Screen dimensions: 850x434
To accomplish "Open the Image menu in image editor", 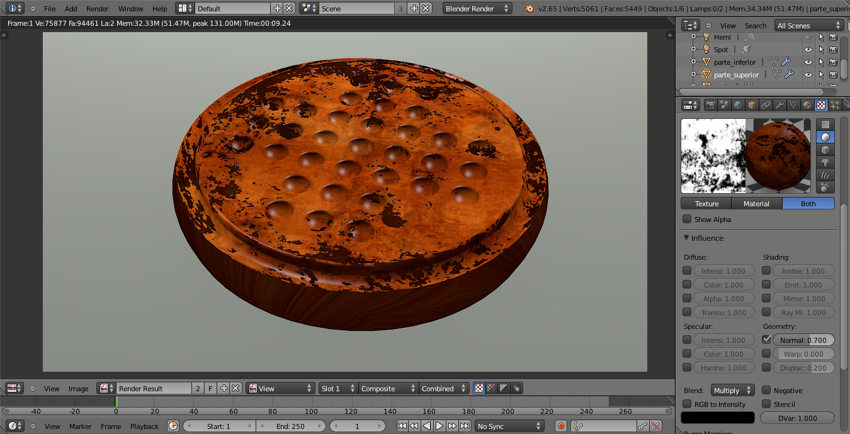I will (78, 389).
